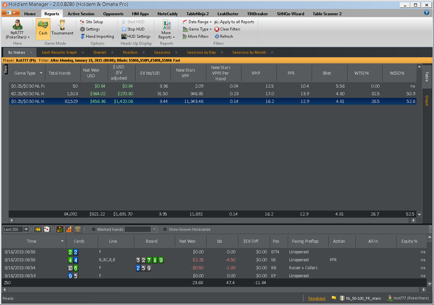Screen dimensions: 434x305
Task: Open Table Scanner 2 tab
Action: 327,14
